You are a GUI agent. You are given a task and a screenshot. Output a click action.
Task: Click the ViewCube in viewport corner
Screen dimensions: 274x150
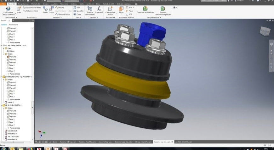pyautogui.click(x=265, y=31)
